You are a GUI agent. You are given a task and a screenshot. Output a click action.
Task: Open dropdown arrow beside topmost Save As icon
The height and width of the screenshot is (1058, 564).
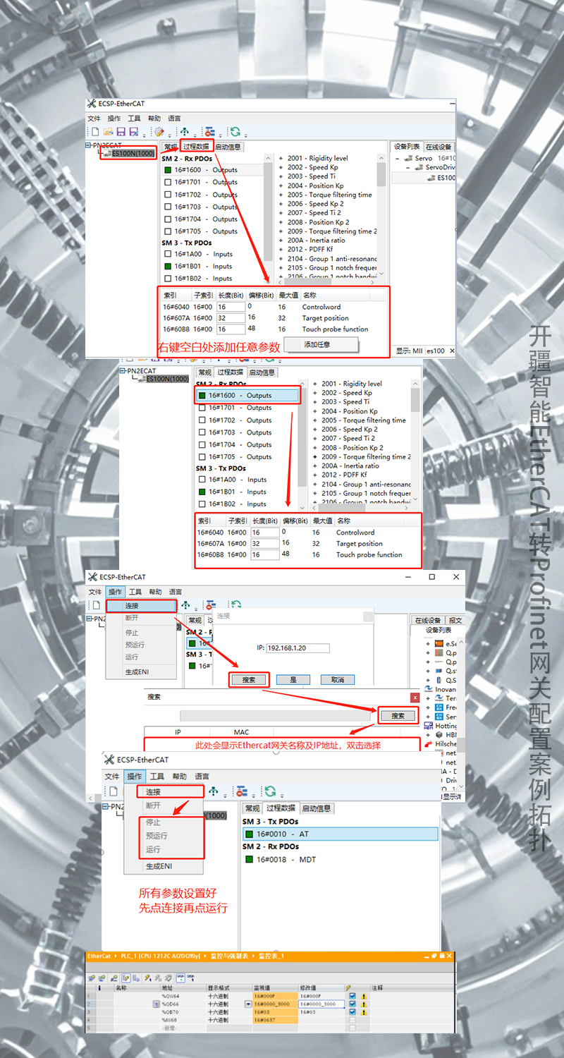click(144, 134)
